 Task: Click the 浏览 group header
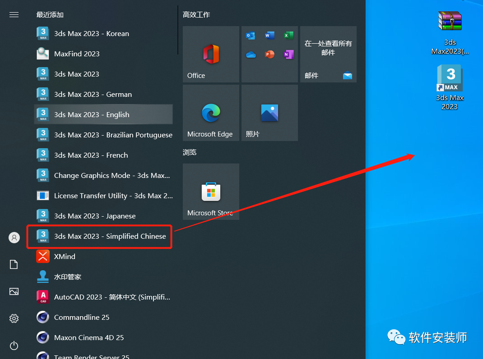tap(190, 152)
